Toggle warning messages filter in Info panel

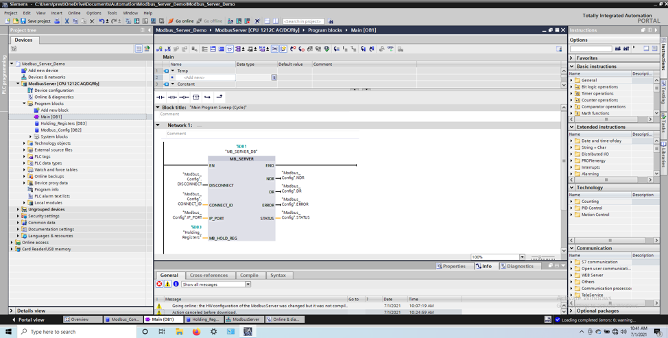pos(168,284)
